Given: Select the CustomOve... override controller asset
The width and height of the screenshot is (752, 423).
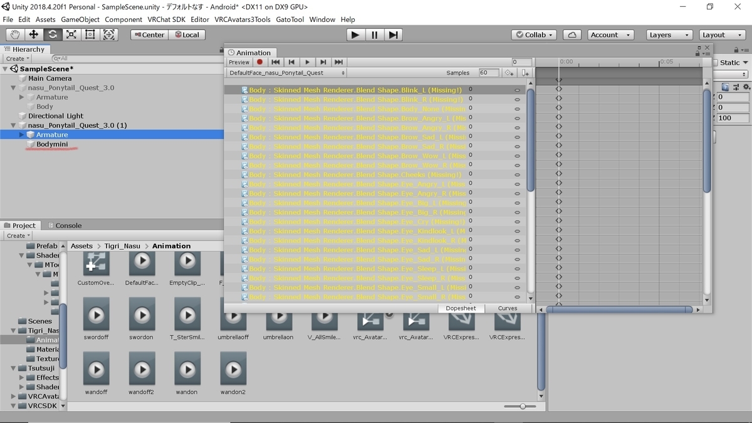Looking at the screenshot, I should tap(96, 268).
